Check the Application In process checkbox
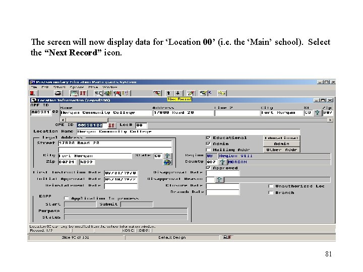The height and width of the screenshot is (272, 363). (67, 198)
